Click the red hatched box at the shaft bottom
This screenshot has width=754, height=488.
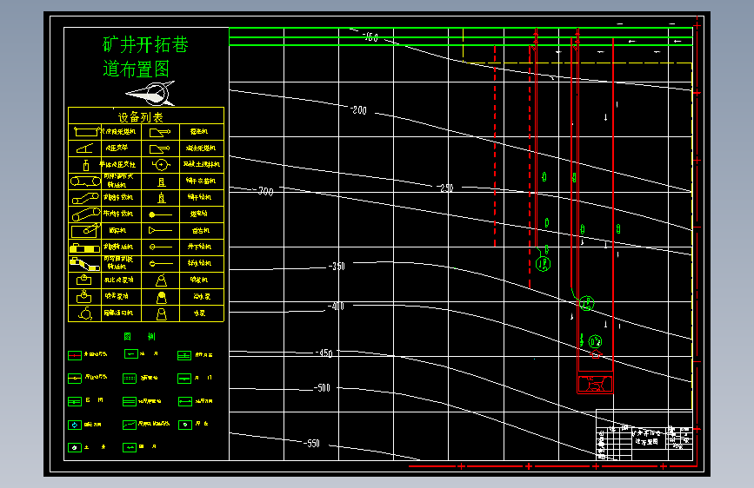coord(596,384)
